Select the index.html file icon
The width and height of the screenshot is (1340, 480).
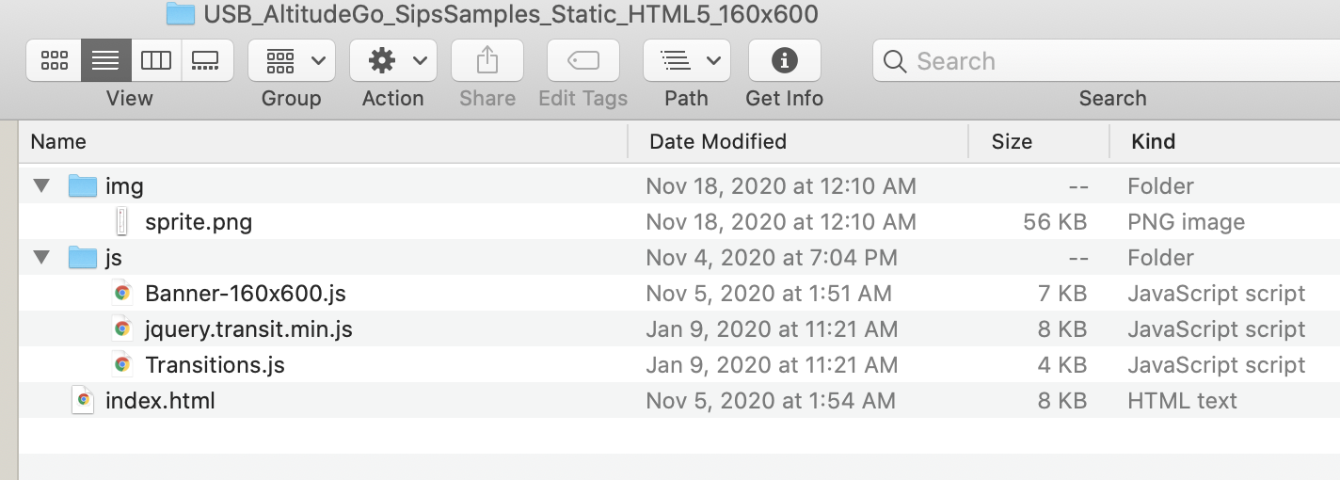(x=83, y=401)
